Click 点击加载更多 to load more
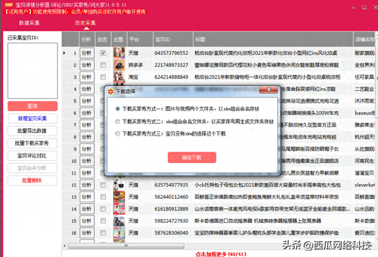The width and height of the screenshot is (378, 257). (221, 254)
